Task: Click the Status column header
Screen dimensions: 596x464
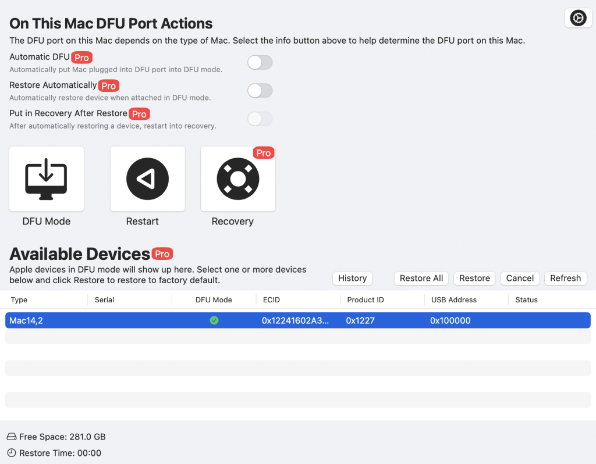Action: [x=526, y=300]
